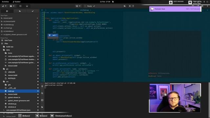Click the build project icon in header
Viewport: 210px width, 118px height.
click(125, 6)
